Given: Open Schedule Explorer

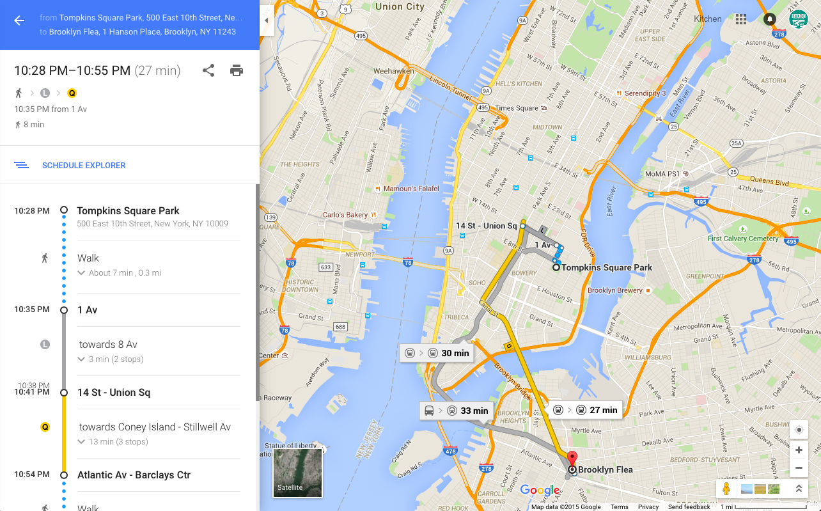Looking at the screenshot, I should coord(84,166).
